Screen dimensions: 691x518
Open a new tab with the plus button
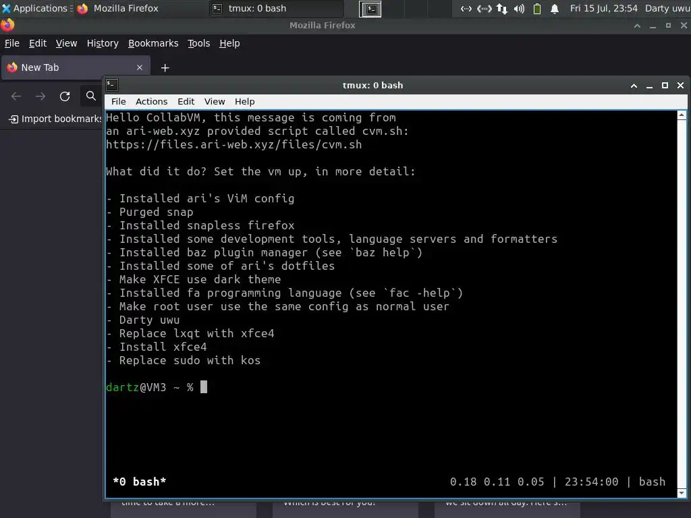point(165,68)
